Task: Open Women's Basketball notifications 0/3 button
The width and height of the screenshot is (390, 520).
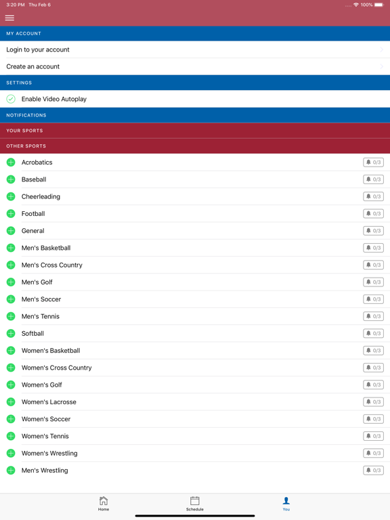Action: click(x=374, y=351)
